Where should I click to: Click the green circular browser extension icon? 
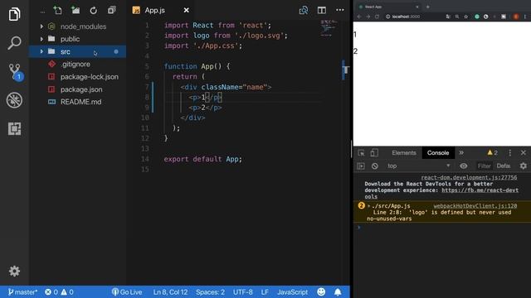tap(477, 17)
